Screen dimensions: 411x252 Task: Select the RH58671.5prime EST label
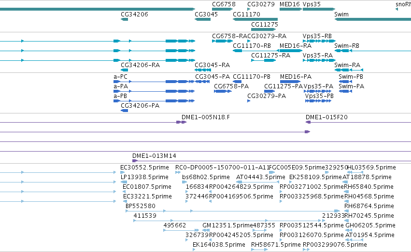tap(276, 245)
